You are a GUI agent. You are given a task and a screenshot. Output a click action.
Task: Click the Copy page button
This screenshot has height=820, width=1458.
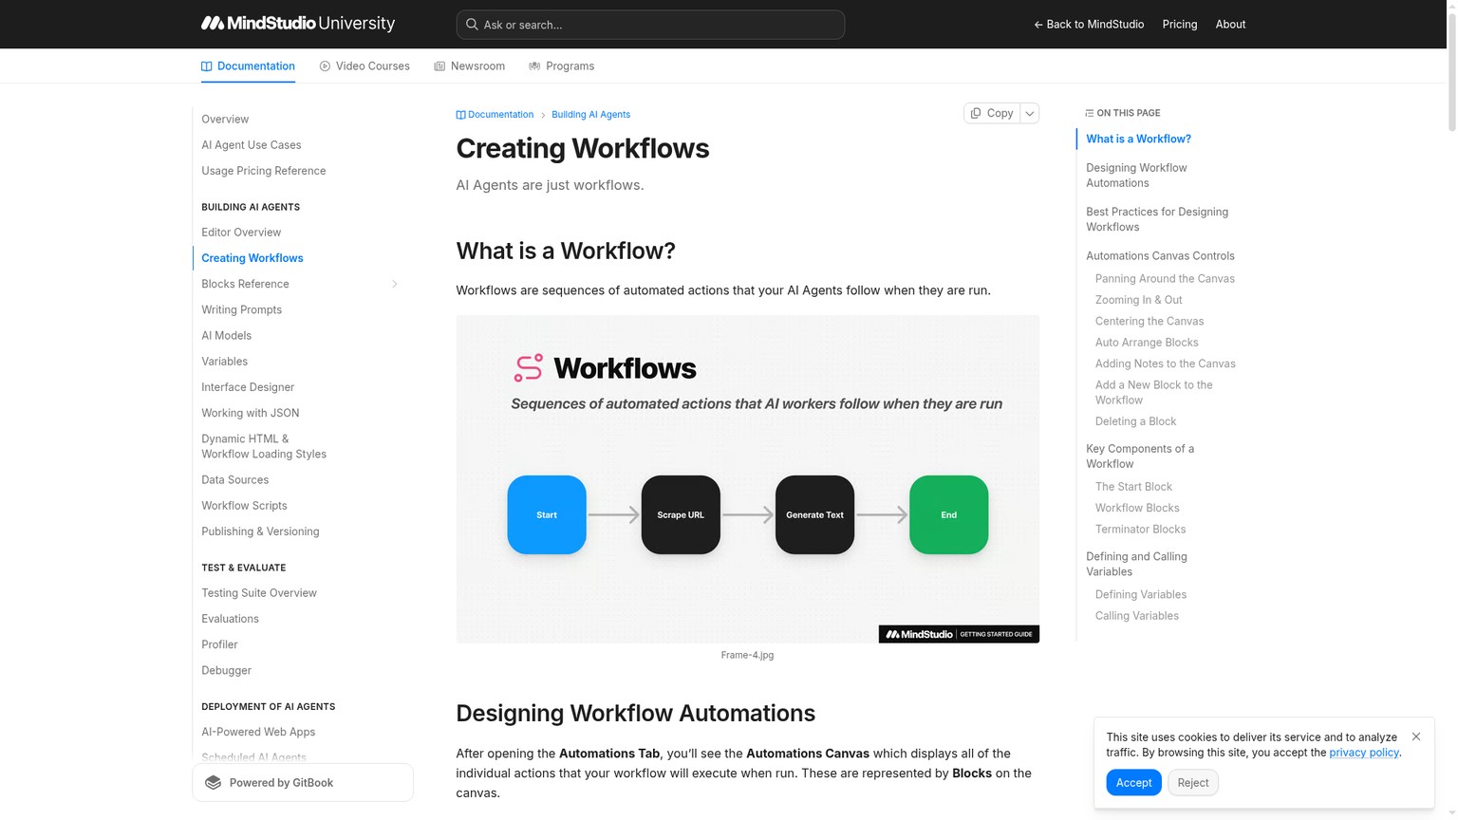tap(992, 113)
